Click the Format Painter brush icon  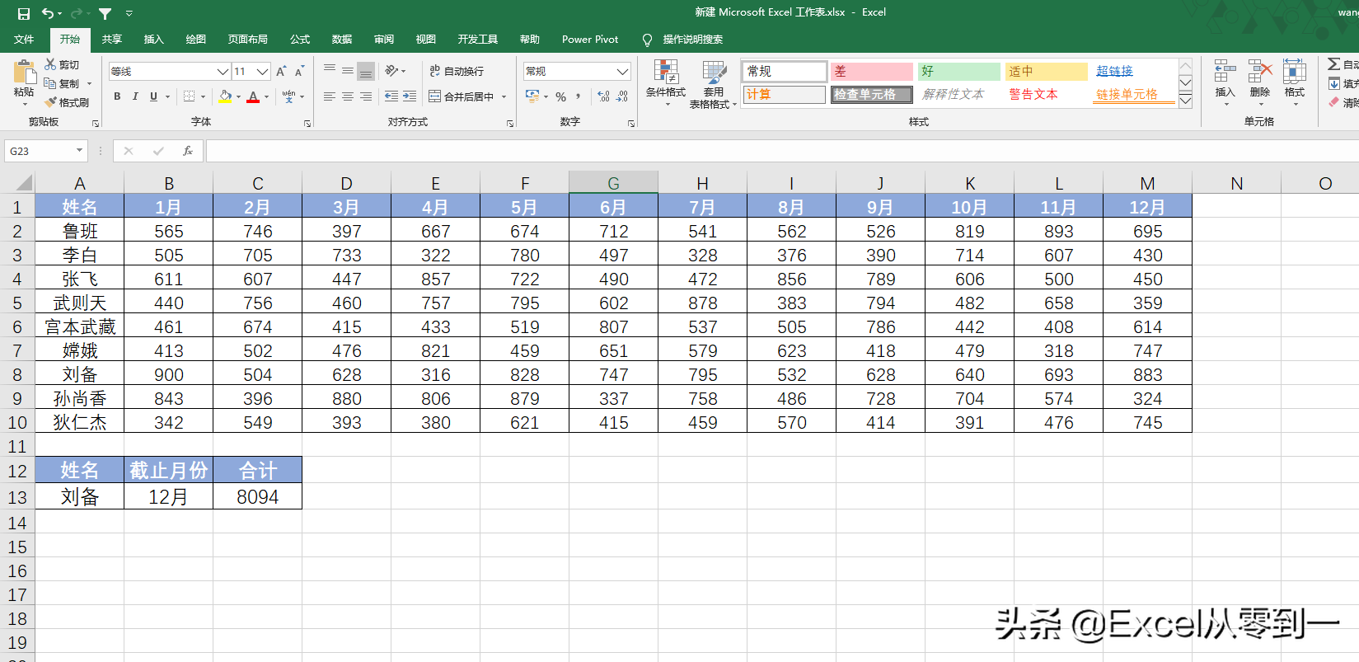point(50,102)
